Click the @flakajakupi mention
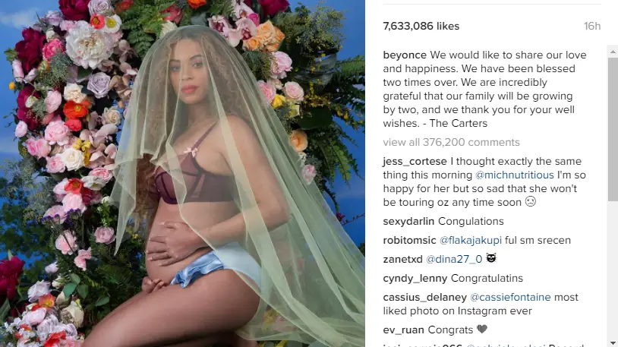Image resolution: width=618 pixels, height=347 pixels. tap(471, 241)
